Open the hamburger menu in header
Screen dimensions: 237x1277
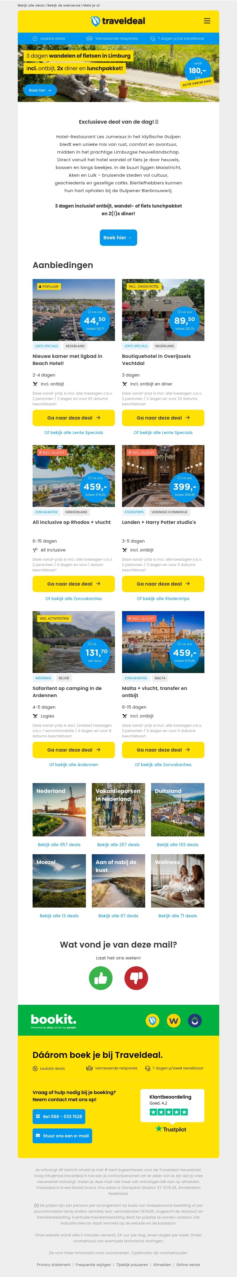[x=207, y=21]
